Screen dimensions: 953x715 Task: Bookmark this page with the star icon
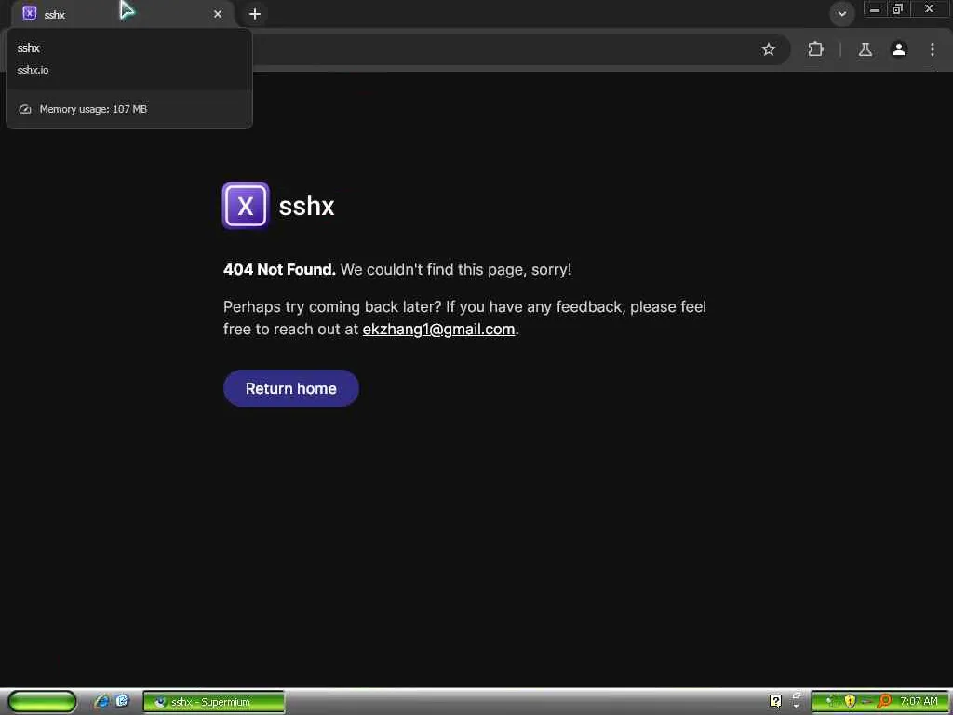[768, 49]
